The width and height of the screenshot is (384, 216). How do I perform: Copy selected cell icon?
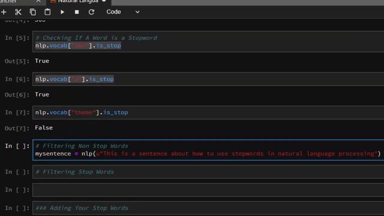(x=33, y=12)
